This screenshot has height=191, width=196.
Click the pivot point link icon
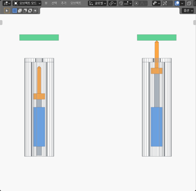[x=111, y=3]
